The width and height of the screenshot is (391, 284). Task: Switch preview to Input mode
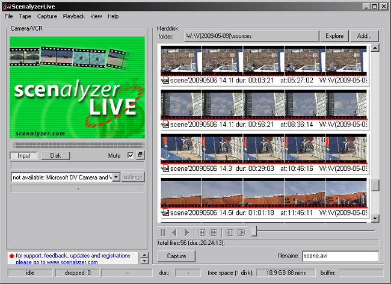click(23, 156)
